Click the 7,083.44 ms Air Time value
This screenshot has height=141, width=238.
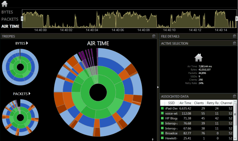pos(205,66)
